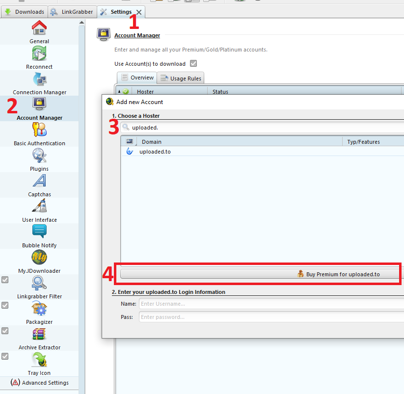Click favicon column header in Domain table
The height and width of the screenshot is (394, 404).
pyautogui.click(x=129, y=141)
